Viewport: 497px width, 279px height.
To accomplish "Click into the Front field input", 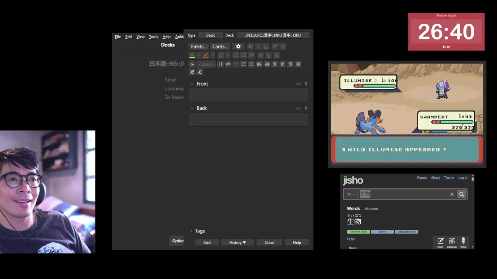I will tap(248, 95).
